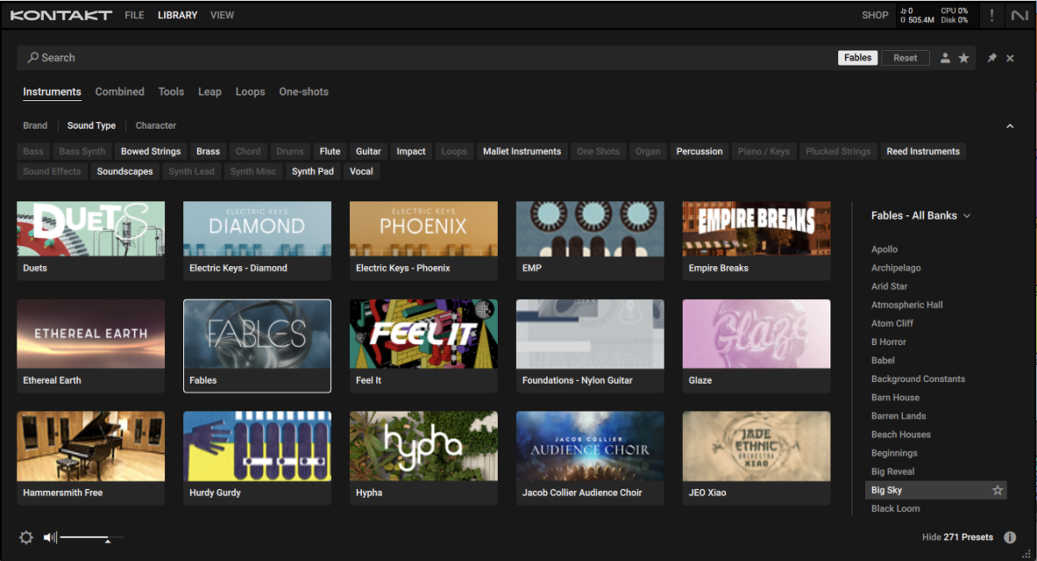This screenshot has width=1037, height=561.
Task: Select Jacob Collier Audience Choir library
Action: tap(590, 458)
